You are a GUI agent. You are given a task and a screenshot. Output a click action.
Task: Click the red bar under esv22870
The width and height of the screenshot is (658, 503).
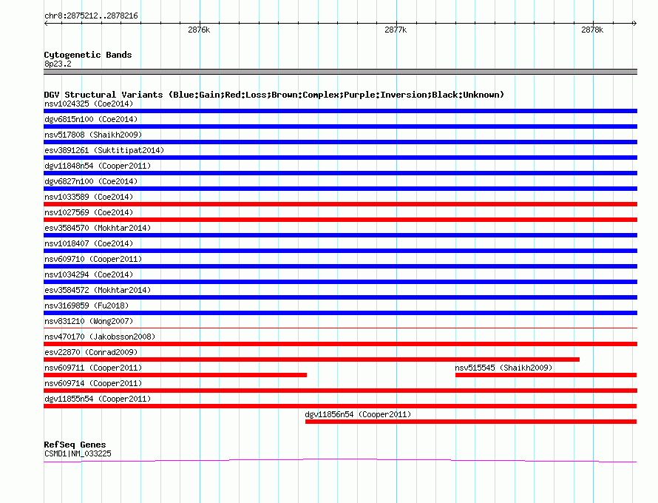(311, 359)
